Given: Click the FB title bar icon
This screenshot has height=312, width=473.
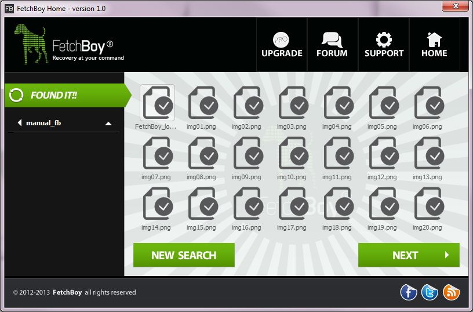Looking at the screenshot, I should [x=9, y=9].
